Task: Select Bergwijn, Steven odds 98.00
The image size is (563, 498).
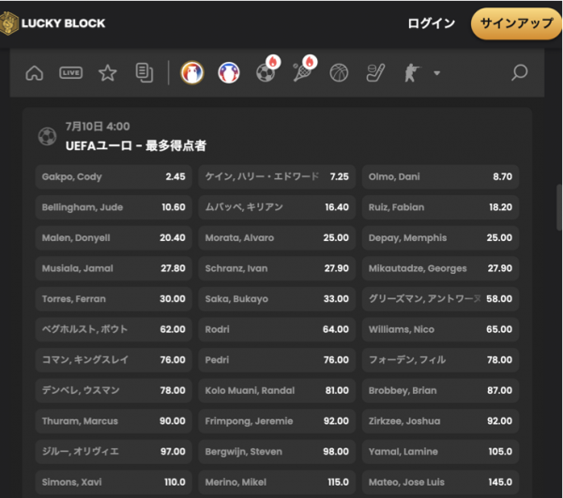Action: [x=277, y=451]
